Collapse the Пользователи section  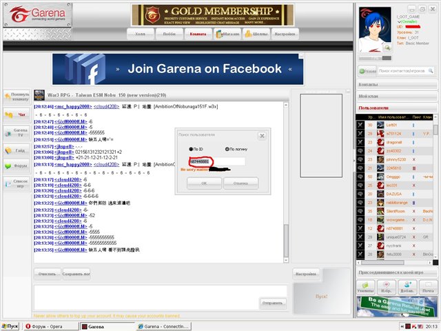pos(397,108)
